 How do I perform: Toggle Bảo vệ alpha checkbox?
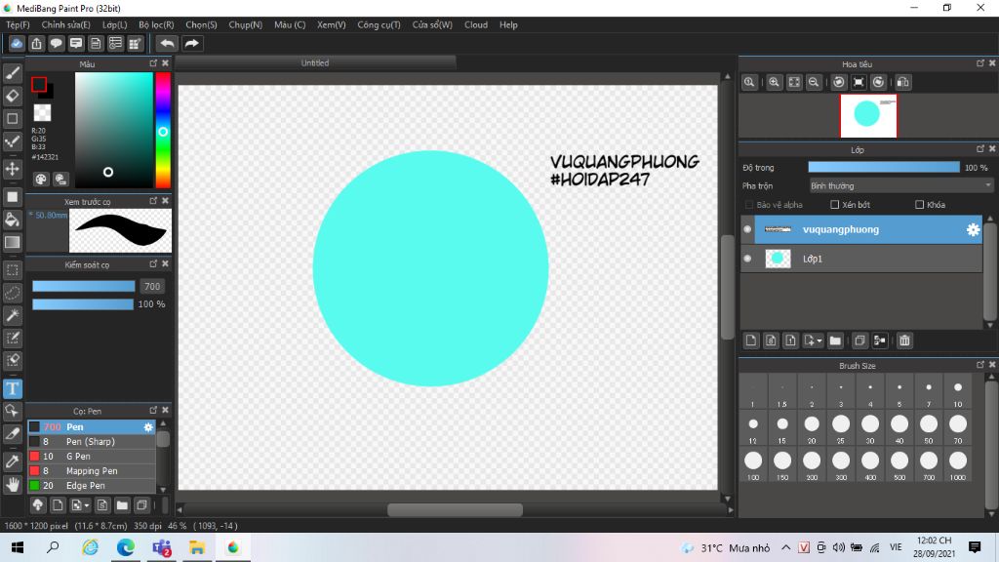[x=749, y=205]
